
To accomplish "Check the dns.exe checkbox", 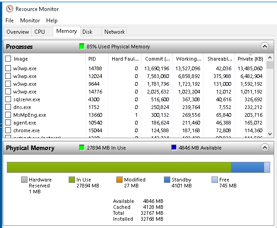I will pyautogui.click(x=8, y=107).
